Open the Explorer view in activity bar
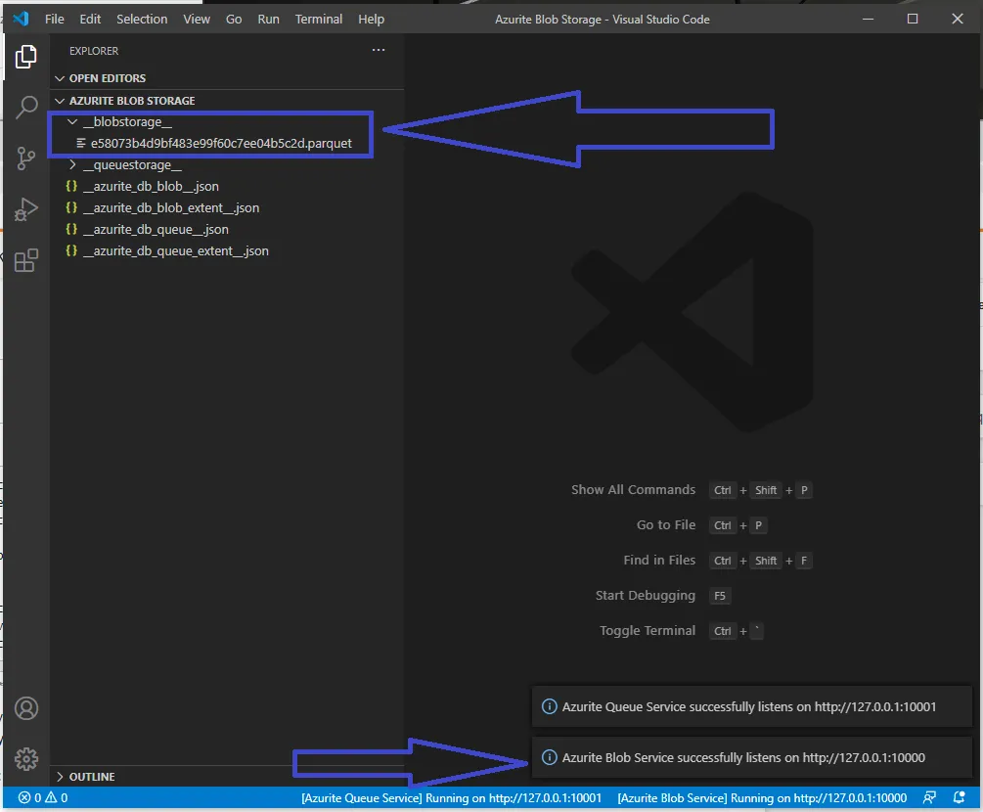Screen dimensions: 983x812 [25, 57]
